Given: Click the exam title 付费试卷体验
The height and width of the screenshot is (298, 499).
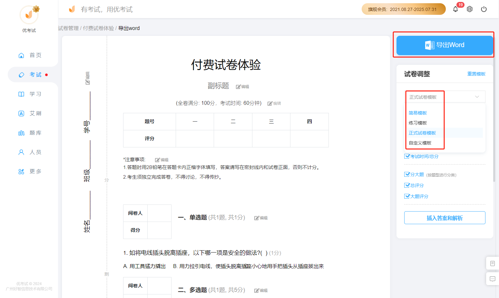Looking at the screenshot, I should pos(226,65).
